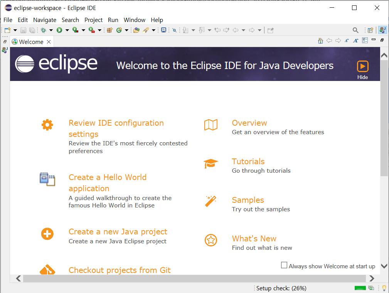Image resolution: width=389 pixels, height=293 pixels.
Task: Expand the Run configurations dropdown arrow
Action: pyautogui.click(x=67, y=30)
